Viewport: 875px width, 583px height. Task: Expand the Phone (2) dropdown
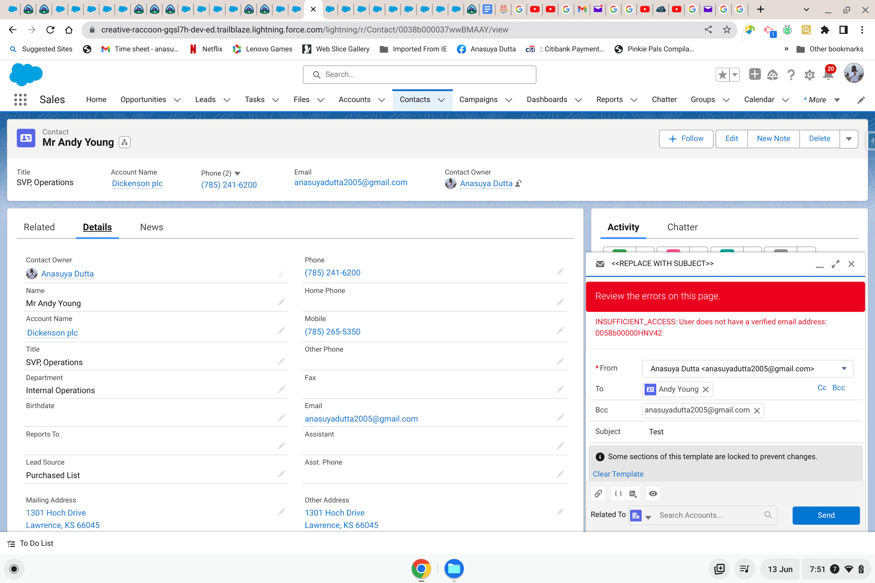[237, 174]
